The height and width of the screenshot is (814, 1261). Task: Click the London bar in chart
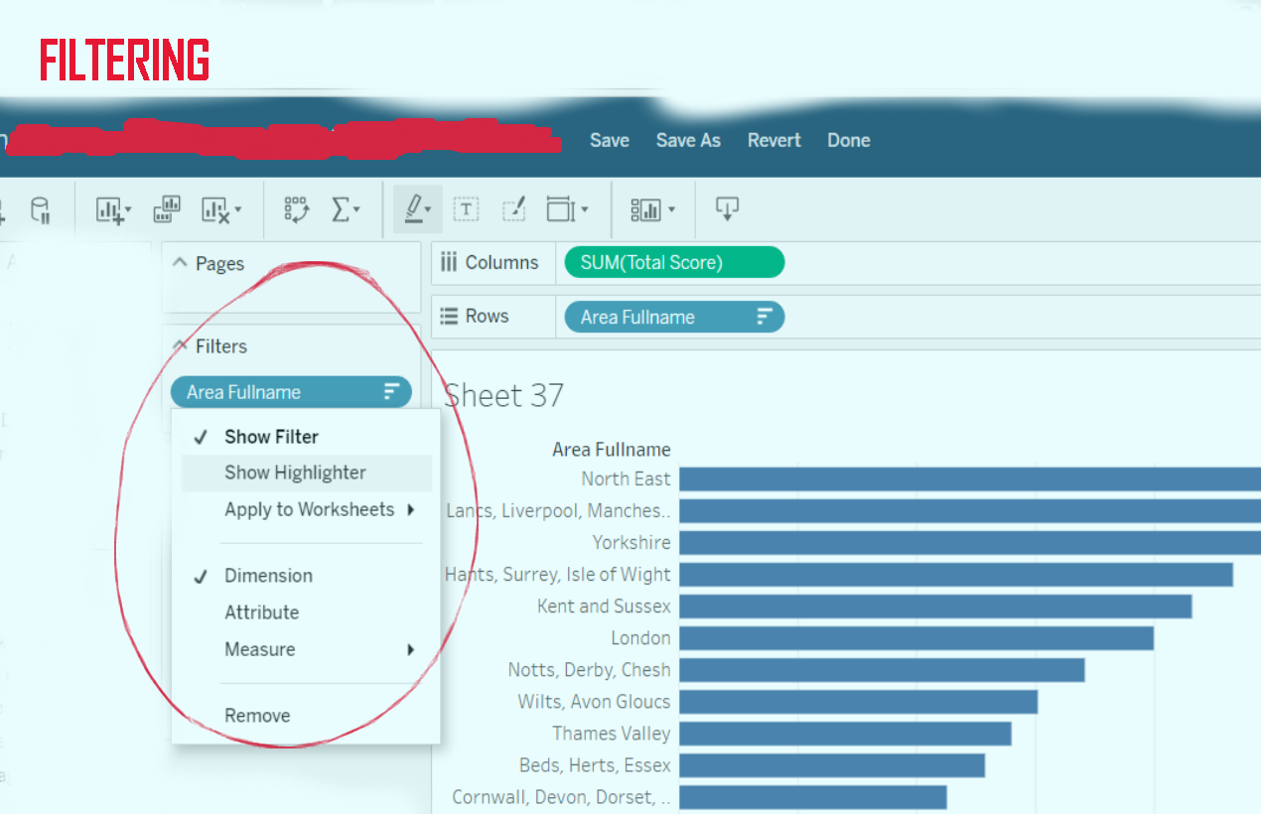click(x=915, y=638)
